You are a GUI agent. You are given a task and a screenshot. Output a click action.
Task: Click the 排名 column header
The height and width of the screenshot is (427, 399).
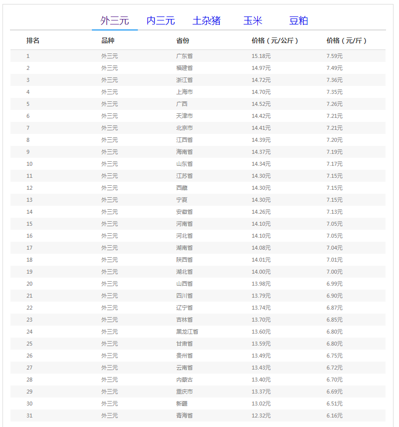coord(33,40)
